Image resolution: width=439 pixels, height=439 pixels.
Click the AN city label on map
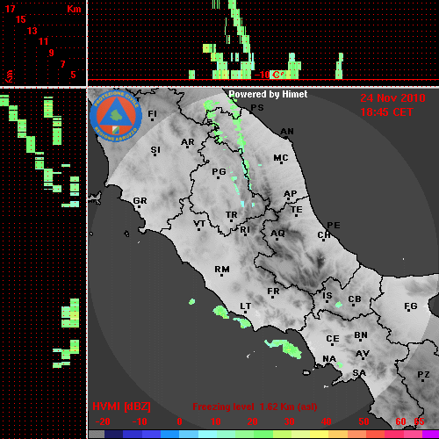click(287, 132)
